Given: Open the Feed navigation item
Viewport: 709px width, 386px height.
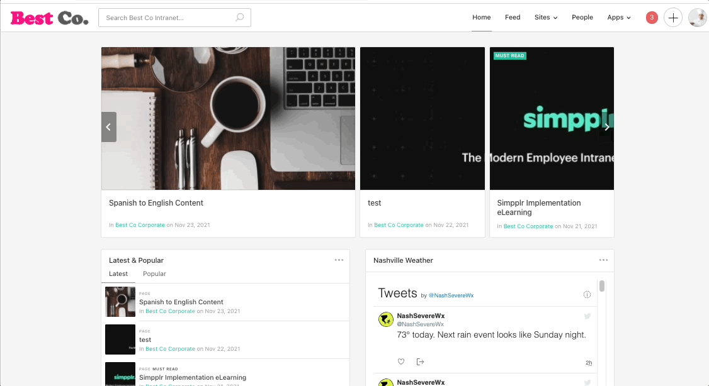Looking at the screenshot, I should coord(513,17).
